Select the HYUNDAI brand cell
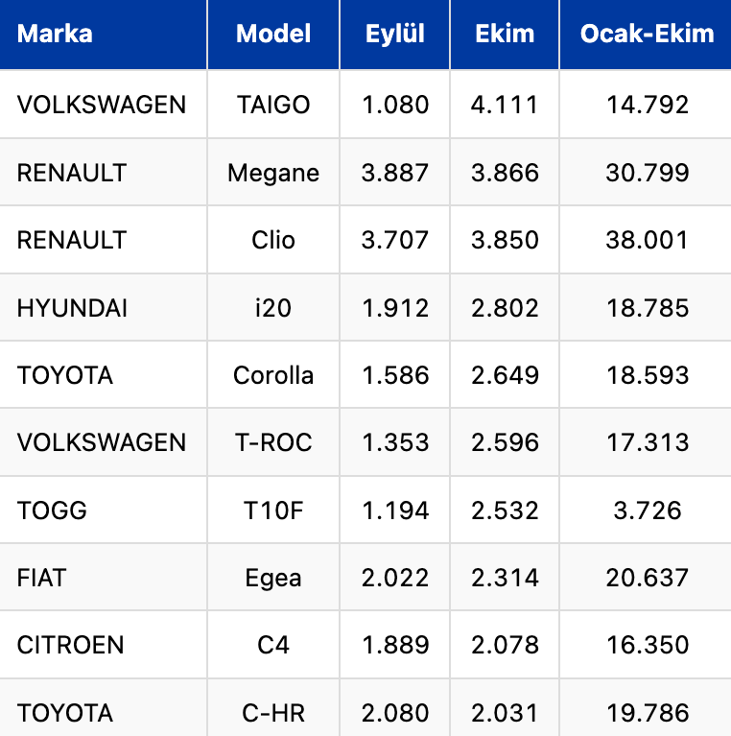This screenshot has height=736, width=731. pos(72,308)
